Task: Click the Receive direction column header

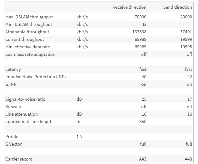Action: coord(129,7)
